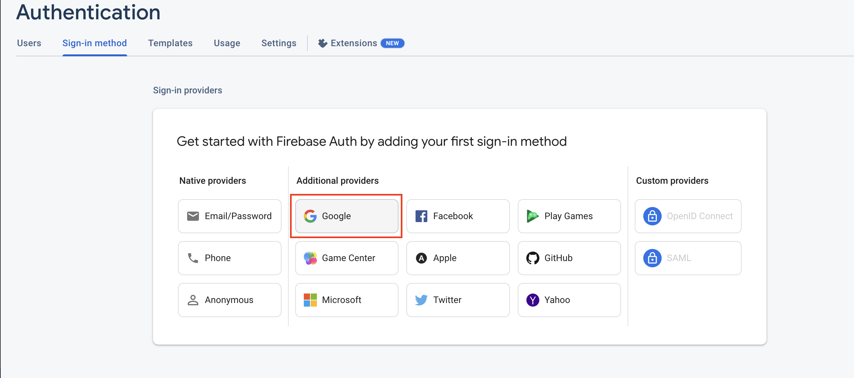Go to the Usage tab
The height and width of the screenshot is (378, 854).
point(227,43)
